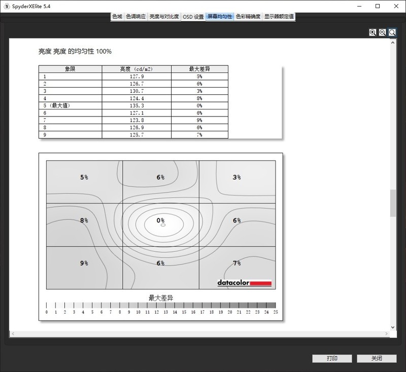406x372 pixels.
Task: Click the 130.7 brightness cell
Action: click(x=137, y=91)
